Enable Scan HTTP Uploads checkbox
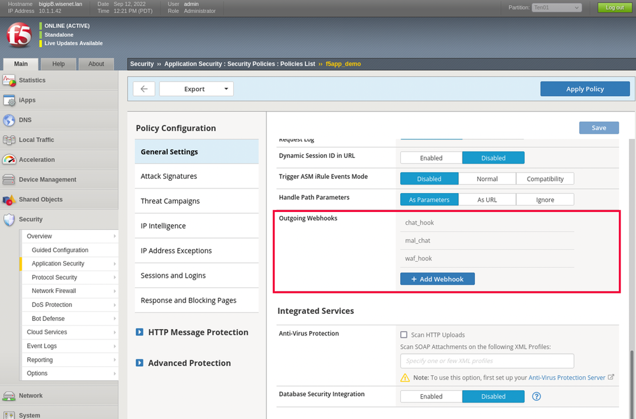 (403, 335)
